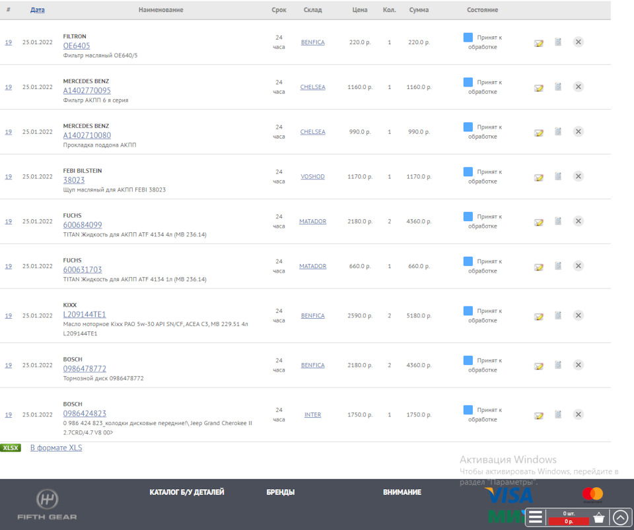Delete the L209144TE1 line with X icon
The width and height of the screenshot is (634, 530).
[x=579, y=315]
